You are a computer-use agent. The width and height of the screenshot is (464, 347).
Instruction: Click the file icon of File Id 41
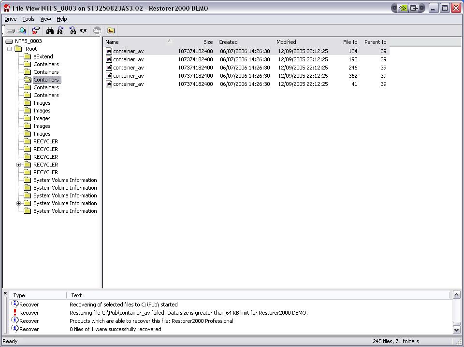tap(109, 84)
